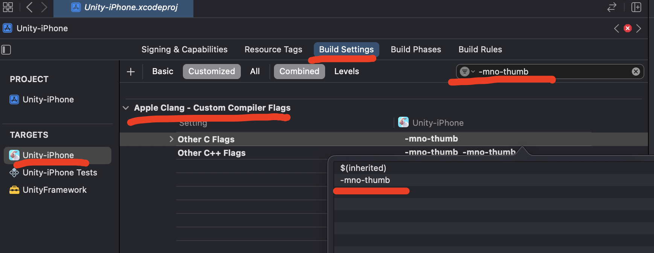Go forward in editor history

(44, 7)
